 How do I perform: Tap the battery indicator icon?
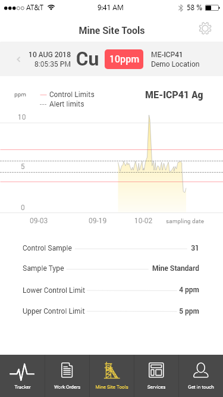point(212,8)
